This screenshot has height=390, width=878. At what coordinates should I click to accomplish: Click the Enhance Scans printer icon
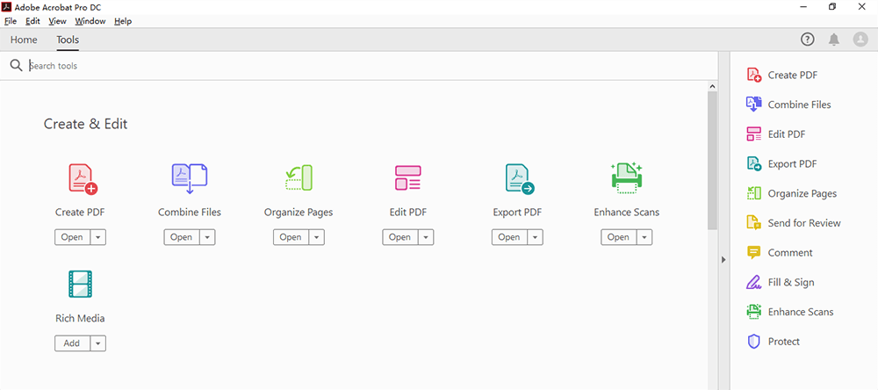point(626,178)
